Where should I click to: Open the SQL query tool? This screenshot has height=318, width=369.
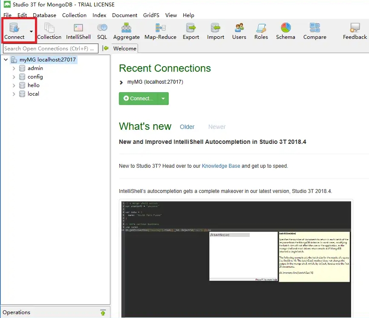tap(102, 31)
